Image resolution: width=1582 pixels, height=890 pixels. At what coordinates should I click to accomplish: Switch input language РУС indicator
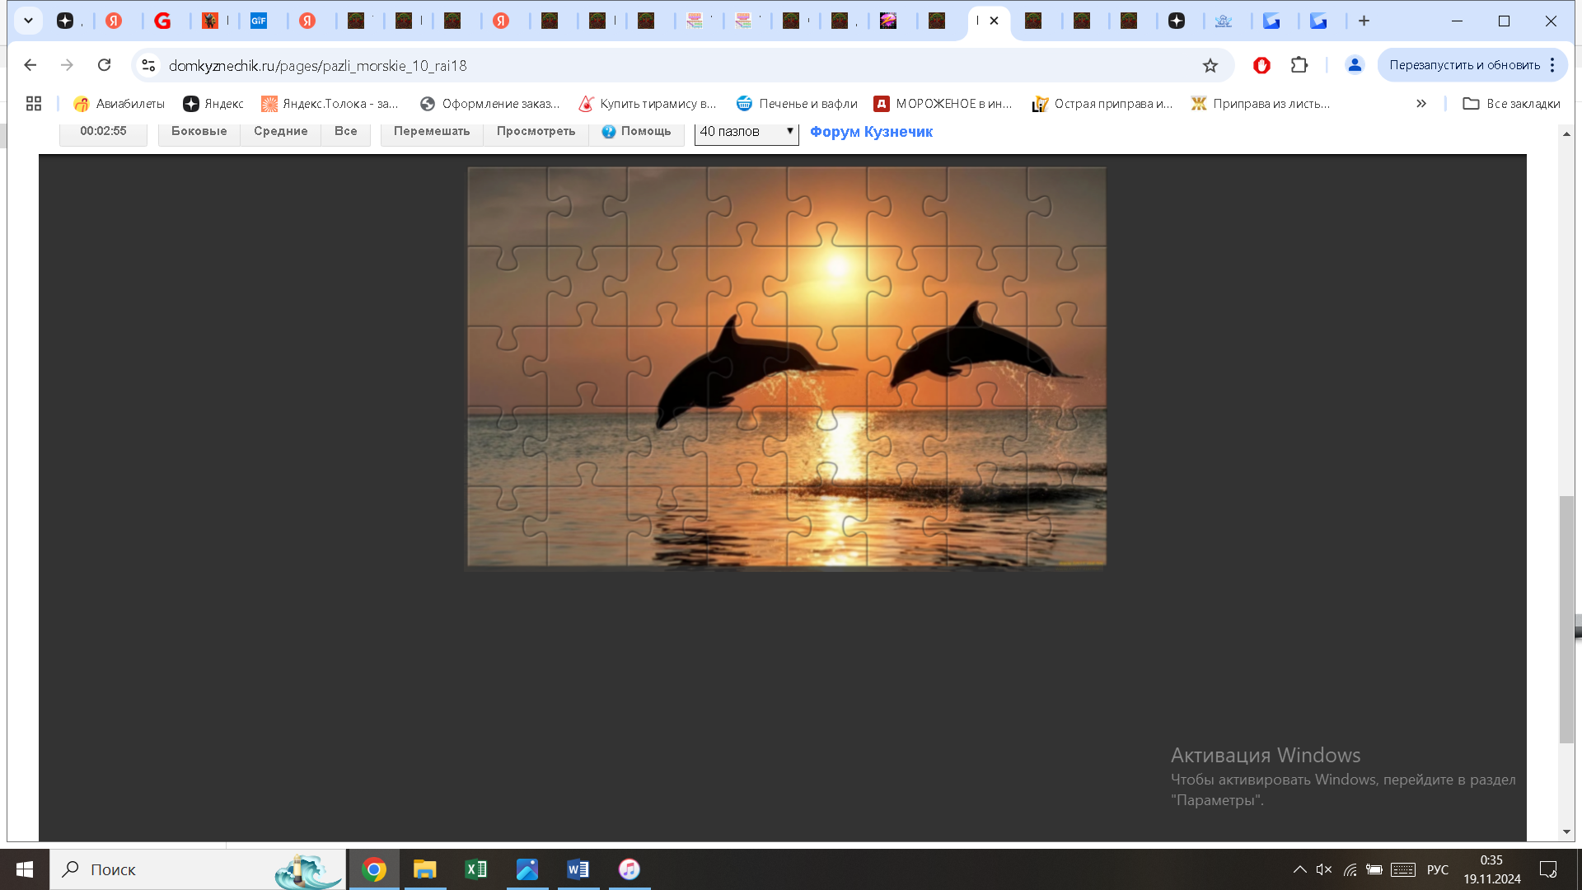point(1438,869)
